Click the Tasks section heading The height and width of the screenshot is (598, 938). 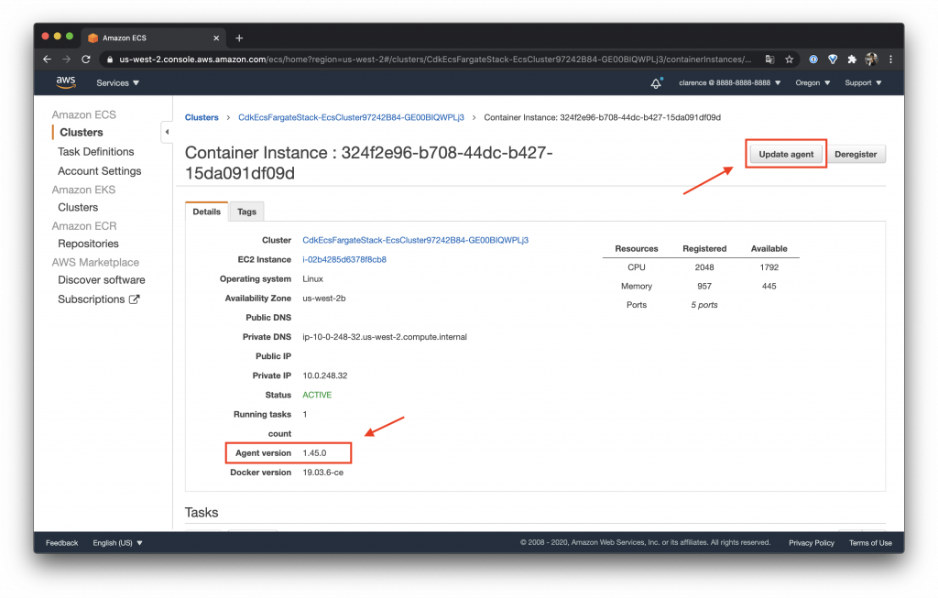(x=202, y=513)
